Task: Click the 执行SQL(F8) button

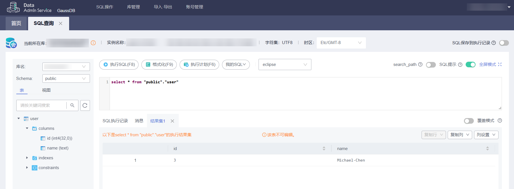Action: pyautogui.click(x=119, y=64)
